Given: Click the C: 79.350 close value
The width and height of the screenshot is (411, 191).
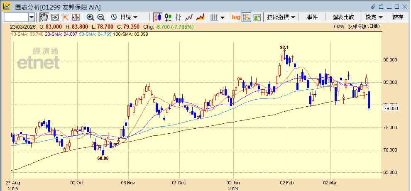Looking at the screenshot, I should (x=128, y=27).
